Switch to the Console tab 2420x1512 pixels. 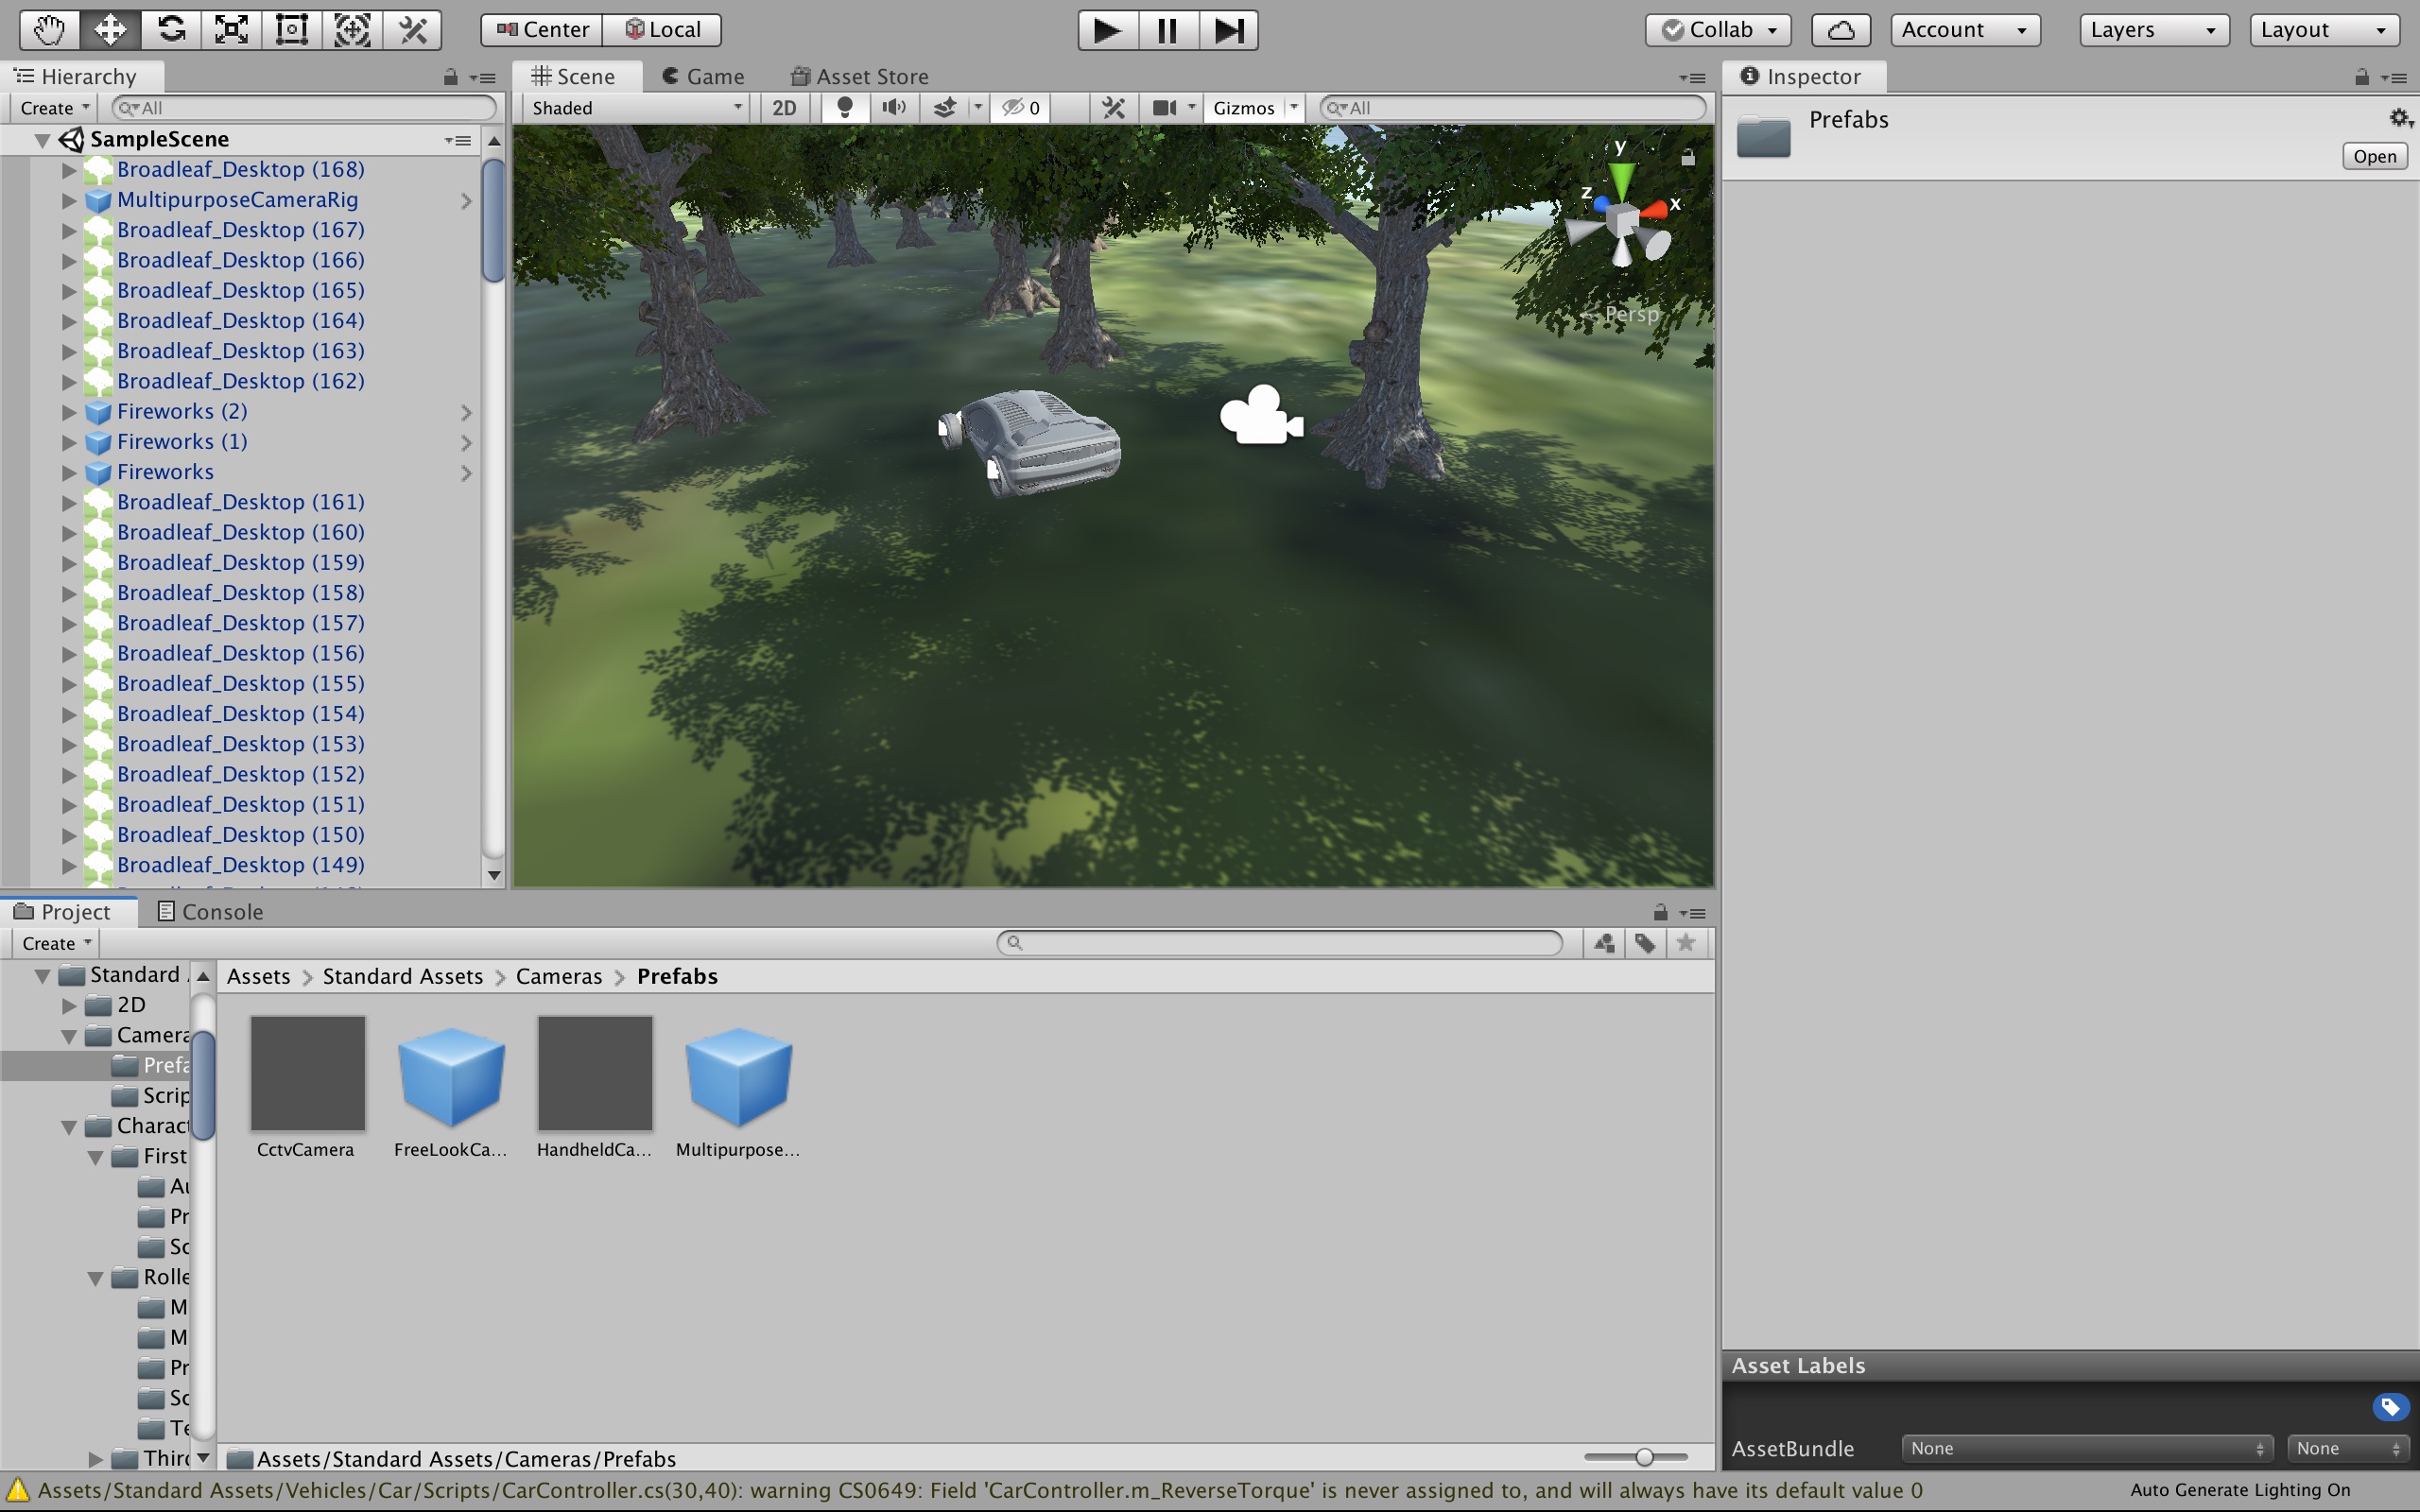pos(211,912)
